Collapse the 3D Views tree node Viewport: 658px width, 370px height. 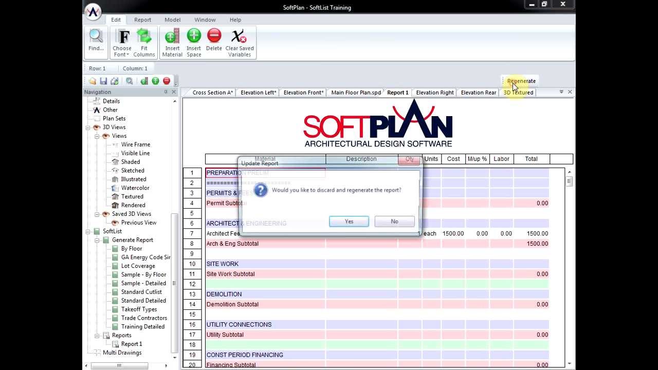[88, 127]
